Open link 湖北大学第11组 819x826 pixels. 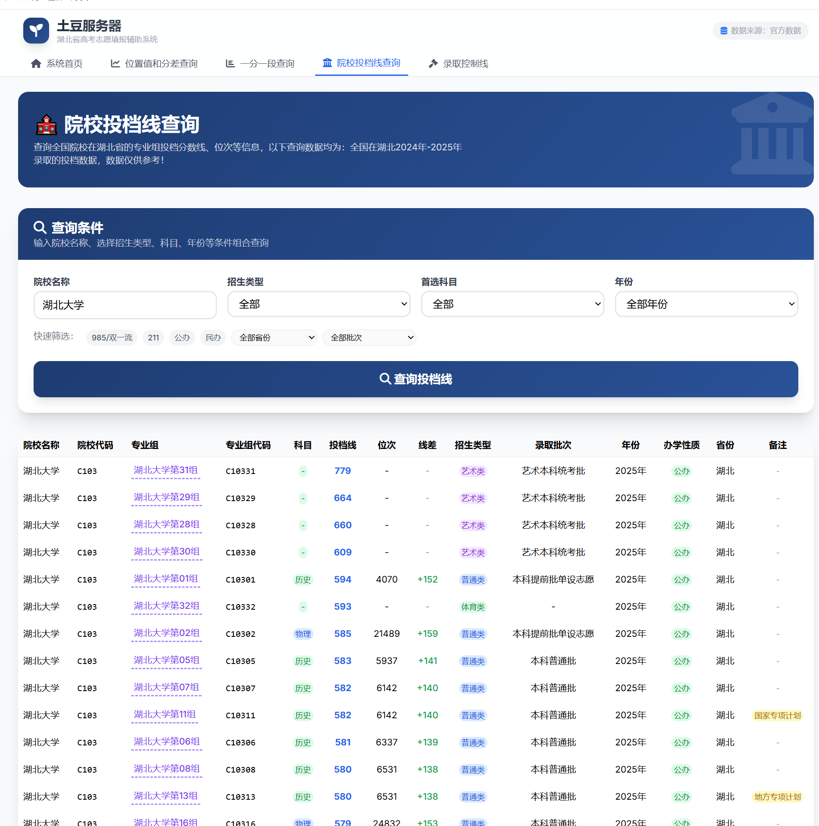click(164, 714)
